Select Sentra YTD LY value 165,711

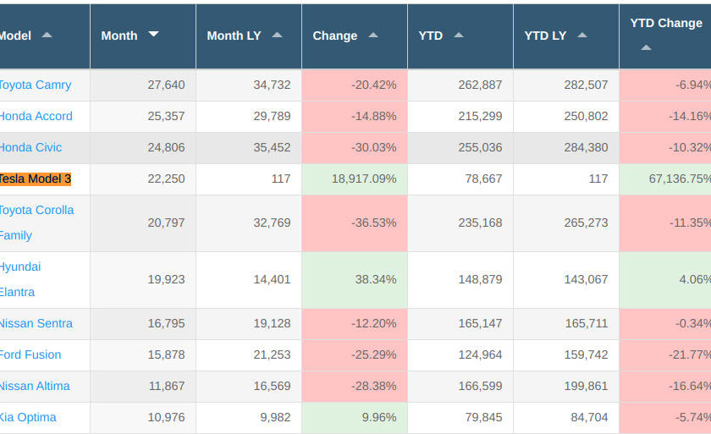[x=586, y=323]
